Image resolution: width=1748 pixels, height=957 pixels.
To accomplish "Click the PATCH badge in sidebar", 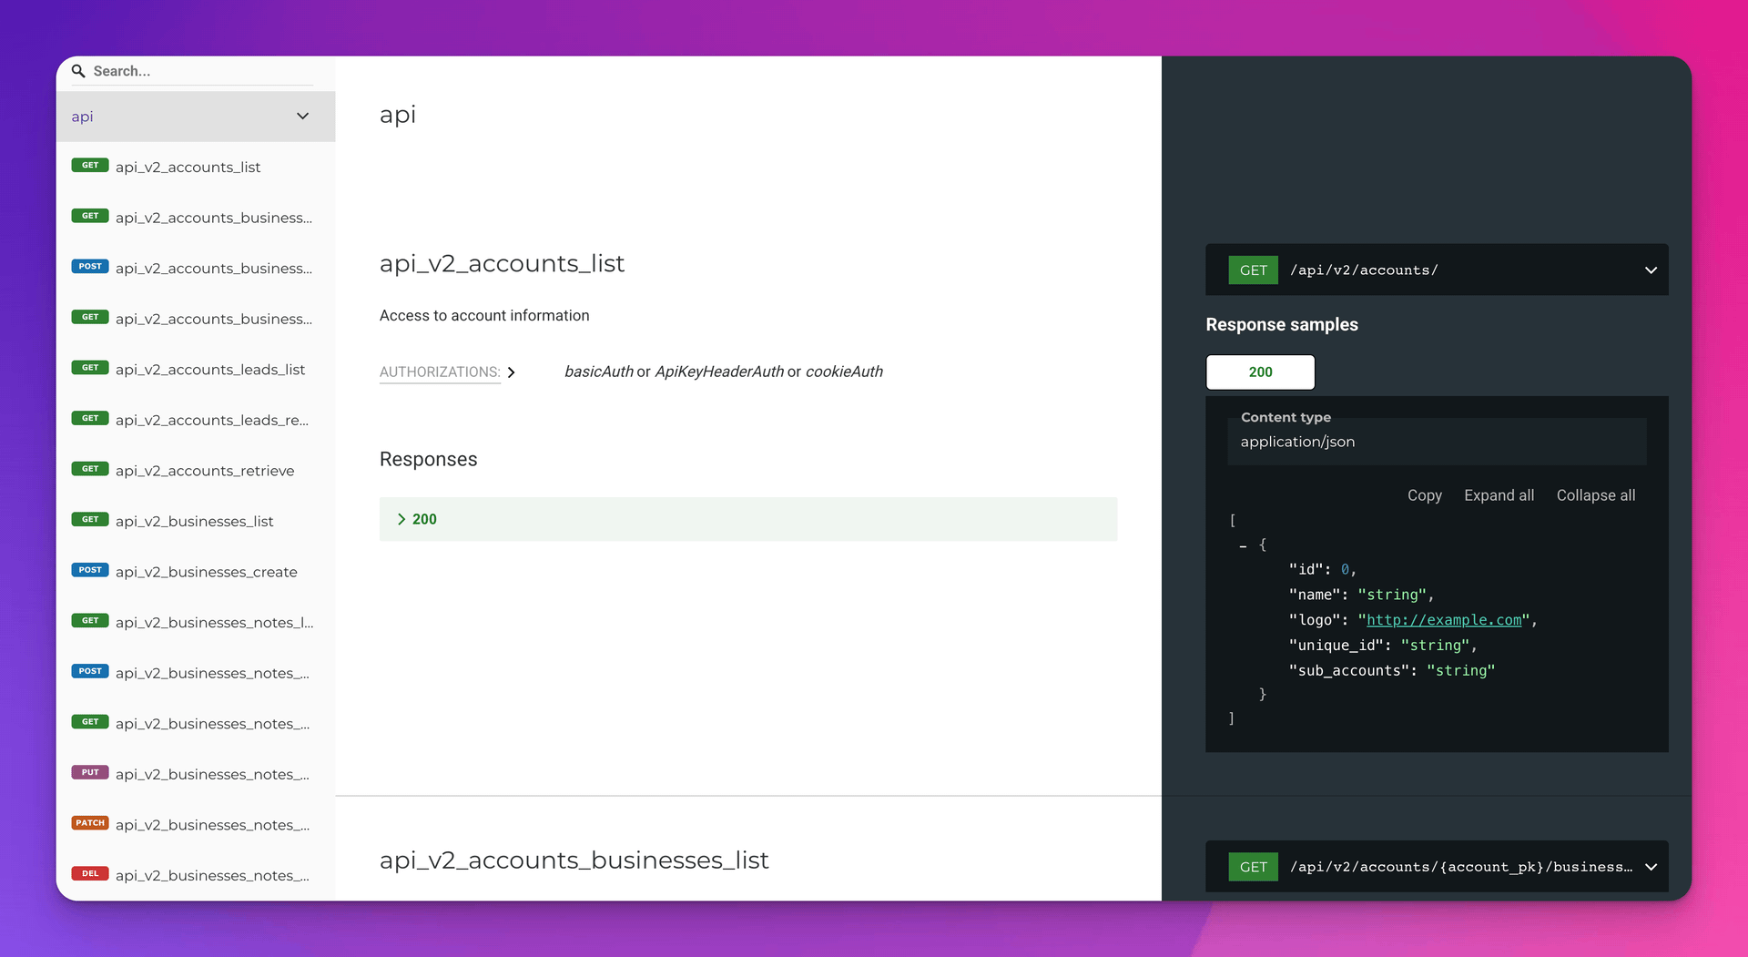I will [89, 823].
